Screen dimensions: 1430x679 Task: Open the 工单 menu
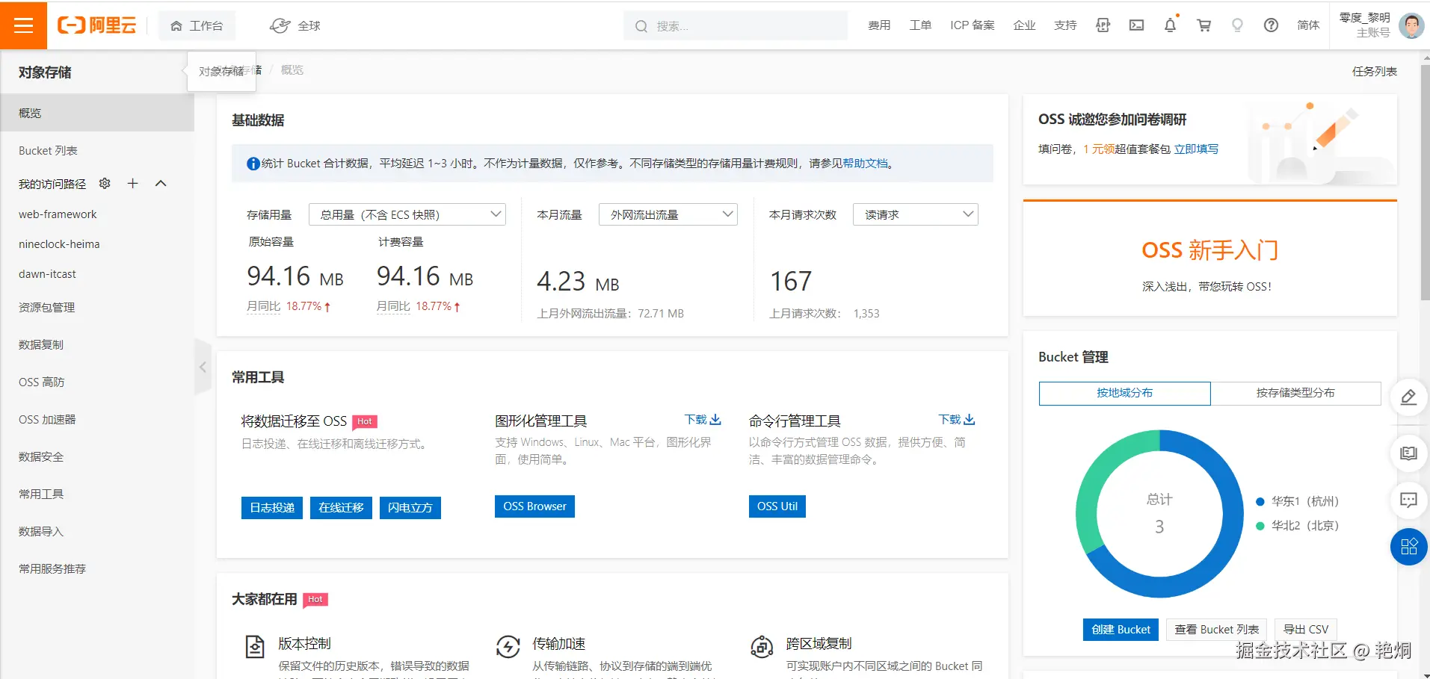[x=920, y=25]
